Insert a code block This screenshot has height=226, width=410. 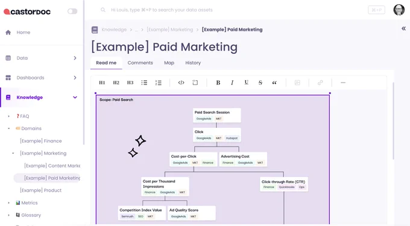point(195,83)
